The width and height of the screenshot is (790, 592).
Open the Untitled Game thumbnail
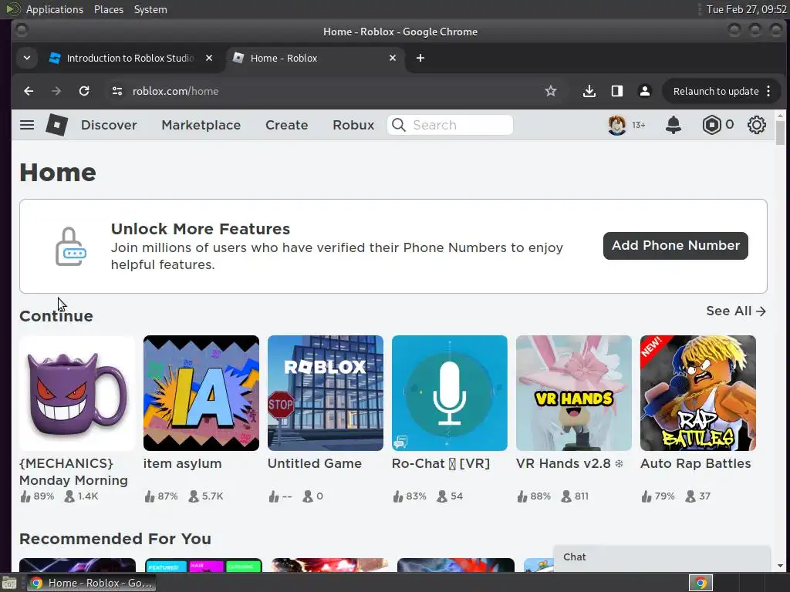pyautogui.click(x=326, y=393)
